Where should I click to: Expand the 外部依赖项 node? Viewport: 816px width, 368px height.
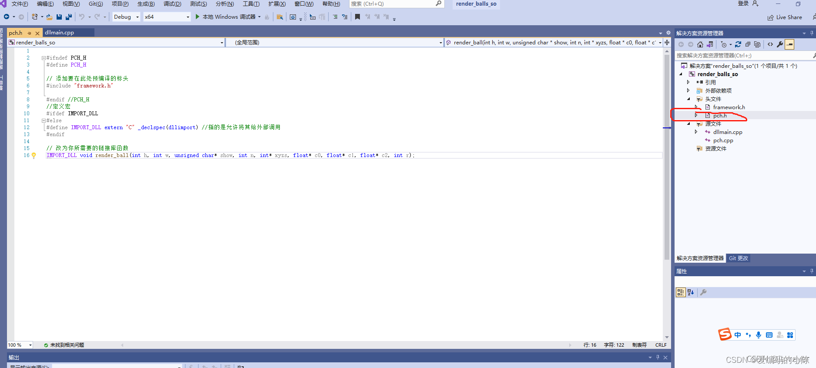tap(688, 90)
